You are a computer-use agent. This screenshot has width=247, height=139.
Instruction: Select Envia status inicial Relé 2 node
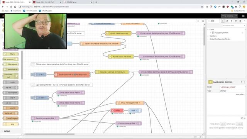[71, 103]
